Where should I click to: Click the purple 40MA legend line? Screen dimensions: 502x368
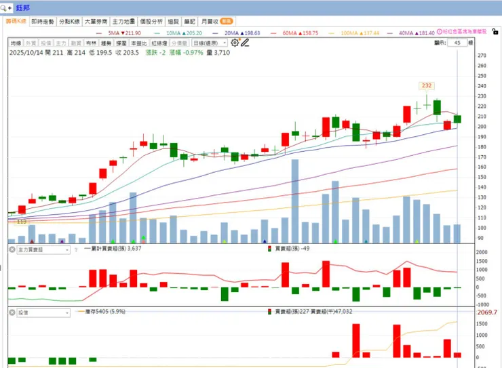pyautogui.click(x=389, y=33)
